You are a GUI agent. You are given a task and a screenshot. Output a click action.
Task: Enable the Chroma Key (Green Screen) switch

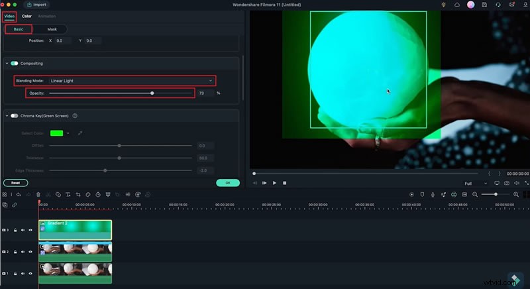pos(14,116)
